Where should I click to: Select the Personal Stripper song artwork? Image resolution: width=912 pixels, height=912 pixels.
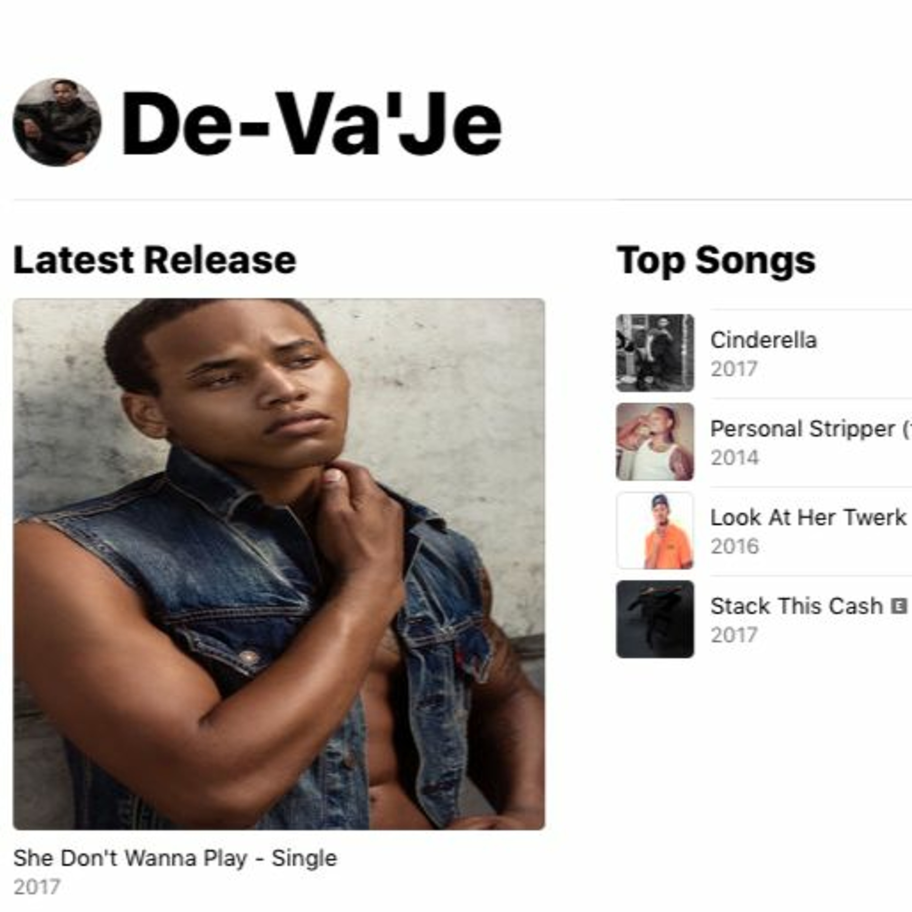(655, 441)
